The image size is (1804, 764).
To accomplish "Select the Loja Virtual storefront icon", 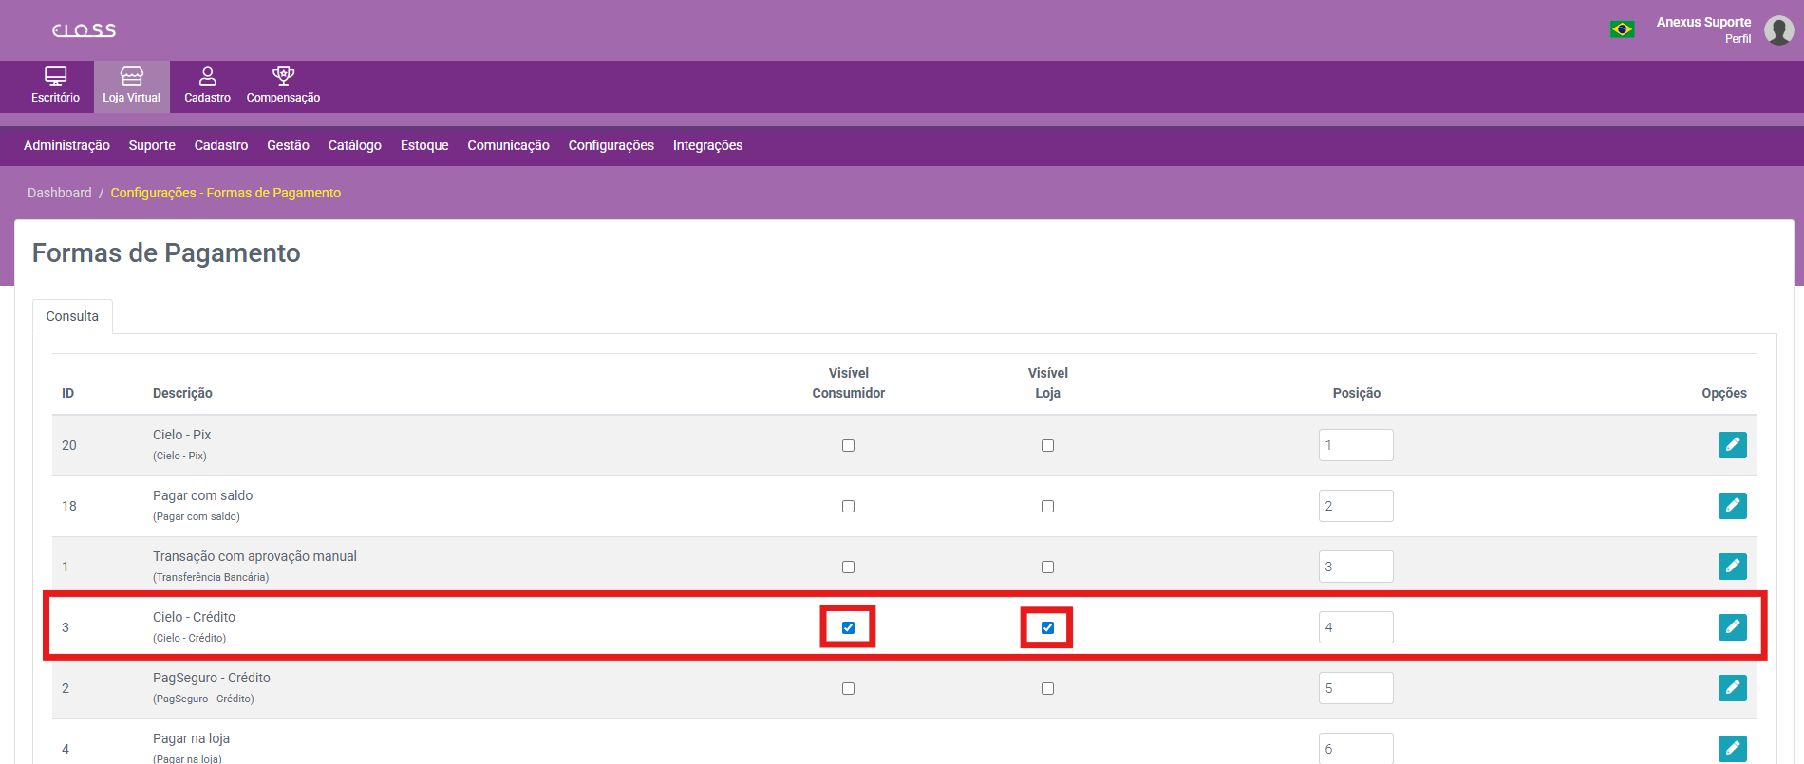I will 132,78.
